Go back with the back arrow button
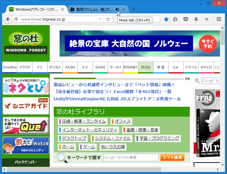 point(8,19)
